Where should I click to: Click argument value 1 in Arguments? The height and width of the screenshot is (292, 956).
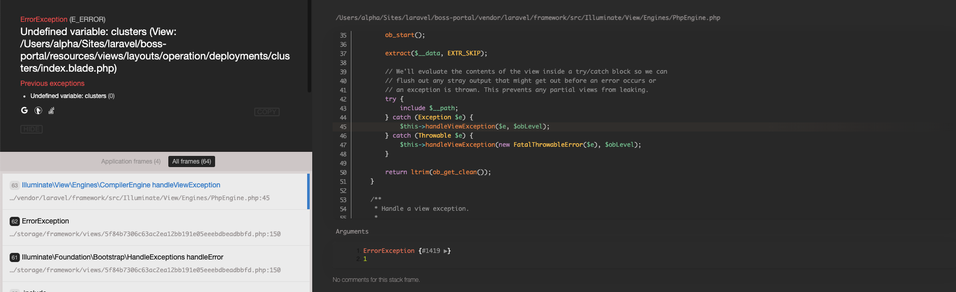click(x=365, y=259)
